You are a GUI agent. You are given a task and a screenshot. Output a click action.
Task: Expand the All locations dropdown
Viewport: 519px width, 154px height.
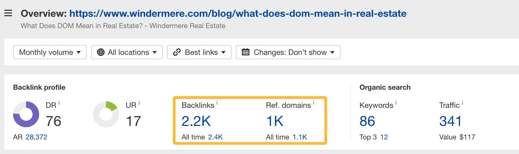pos(127,52)
